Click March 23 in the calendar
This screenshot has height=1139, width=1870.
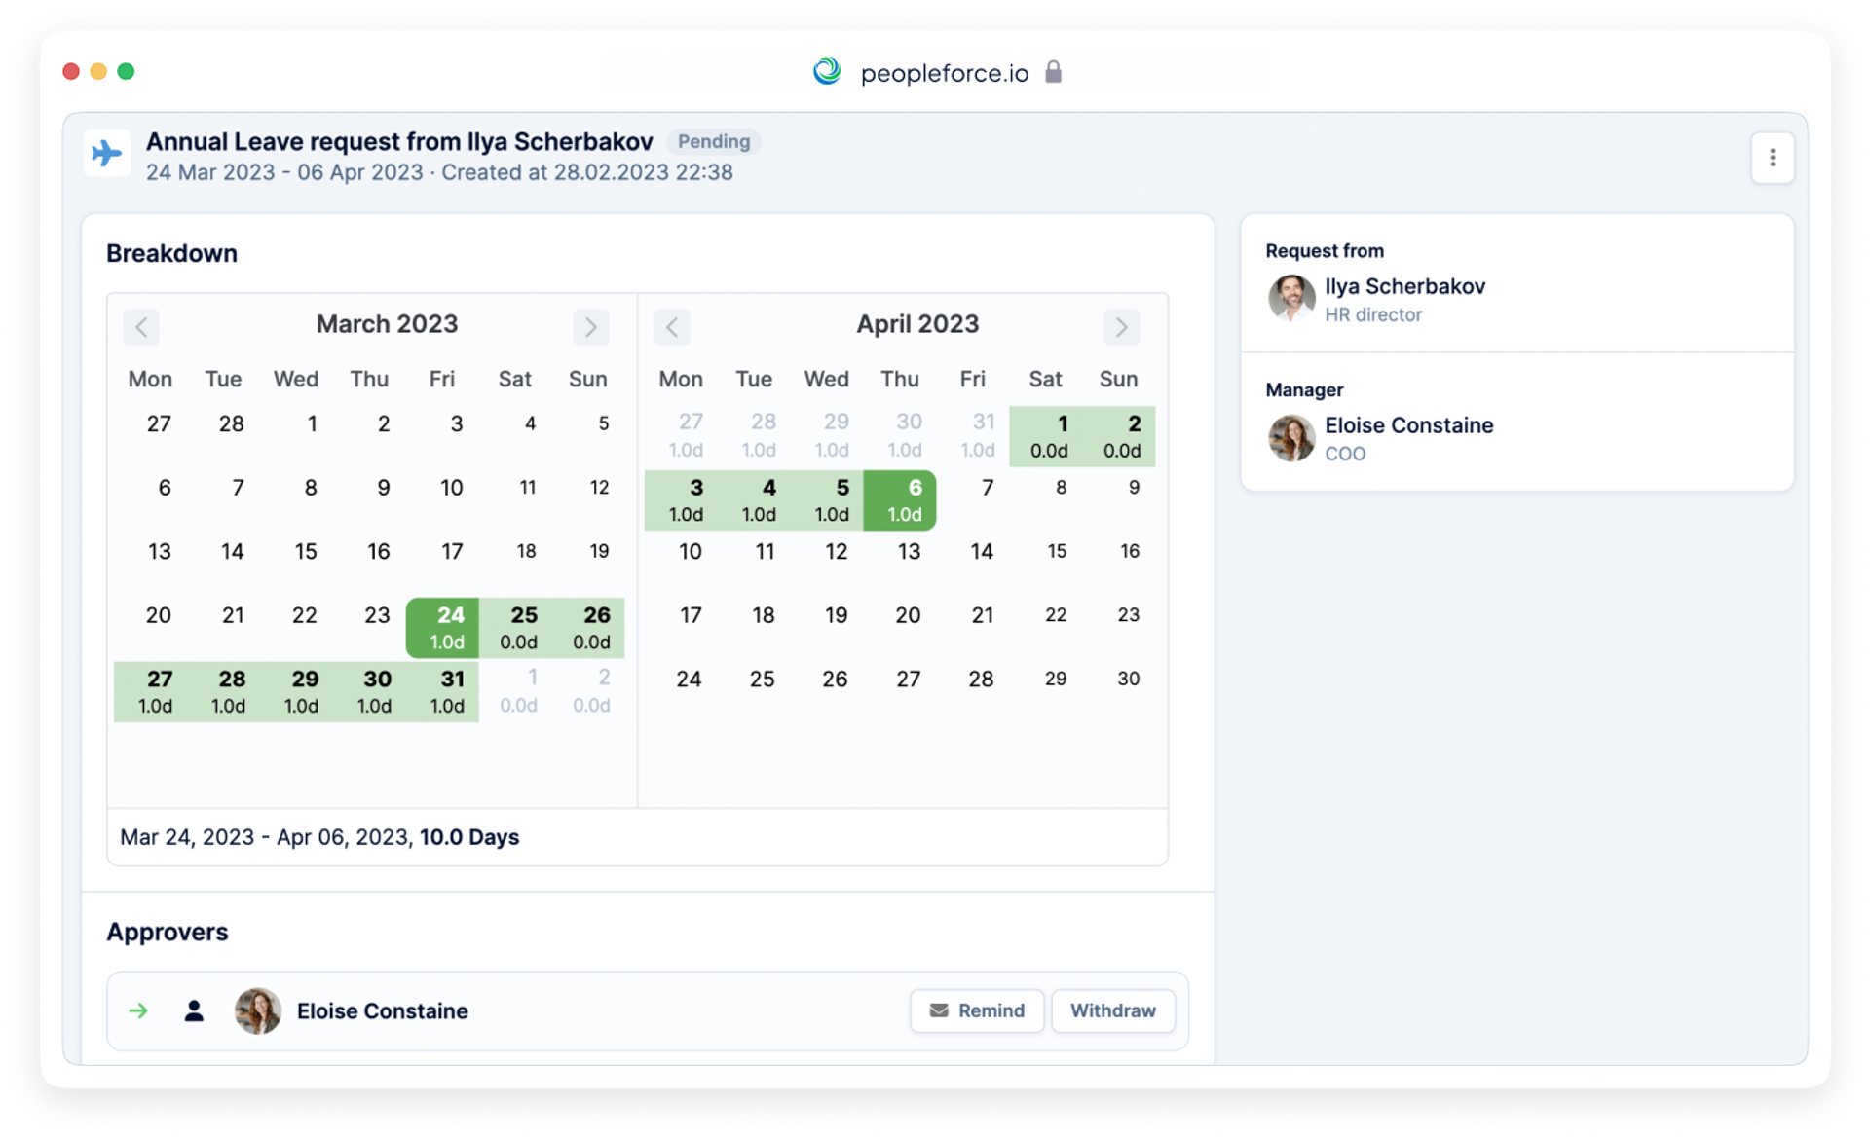tap(377, 615)
